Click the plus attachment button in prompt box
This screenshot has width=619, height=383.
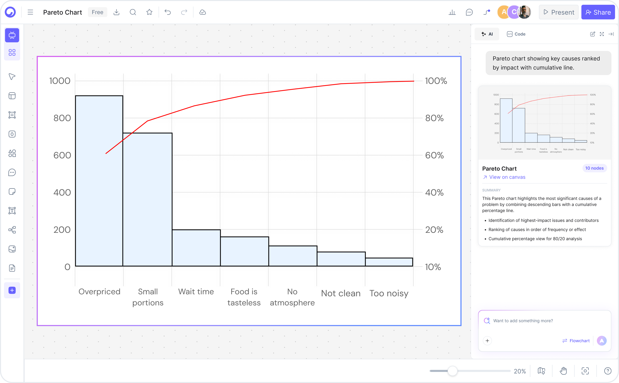(x=487, y=341)
